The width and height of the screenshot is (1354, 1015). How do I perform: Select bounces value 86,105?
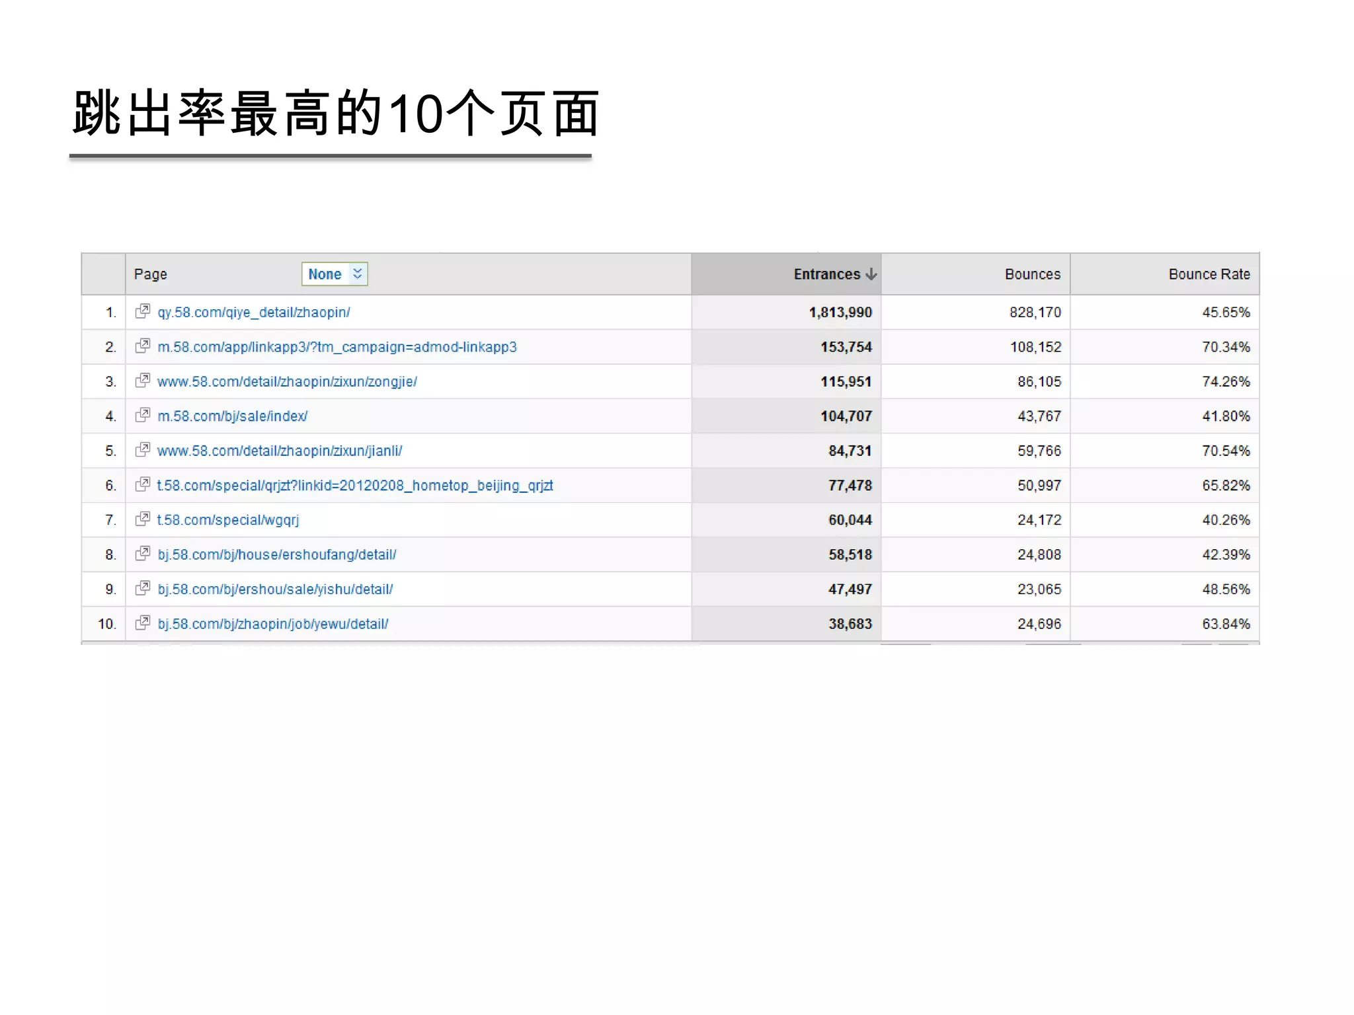[1039, 382]
